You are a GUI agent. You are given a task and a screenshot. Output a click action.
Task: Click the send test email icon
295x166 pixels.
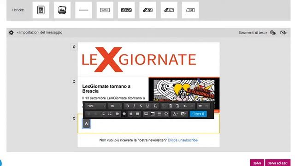click(283, 33)
